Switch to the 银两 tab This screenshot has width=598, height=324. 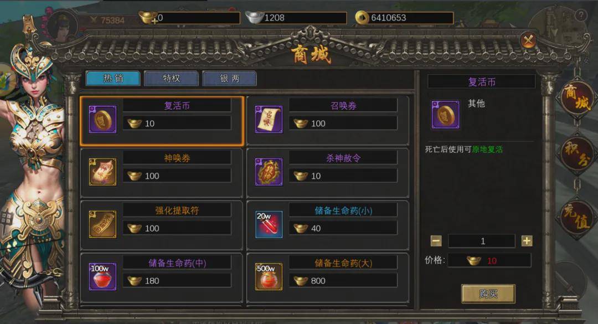coord(230,78)
